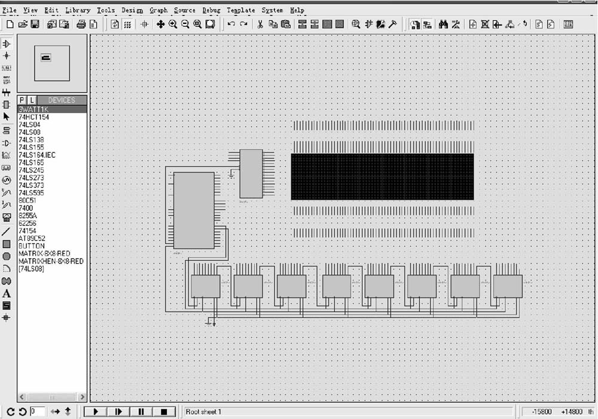Select MATRIXHEN-8X8-RED in device list
Image resolution: width=598 pixels, height=419 pixels.
52,261
